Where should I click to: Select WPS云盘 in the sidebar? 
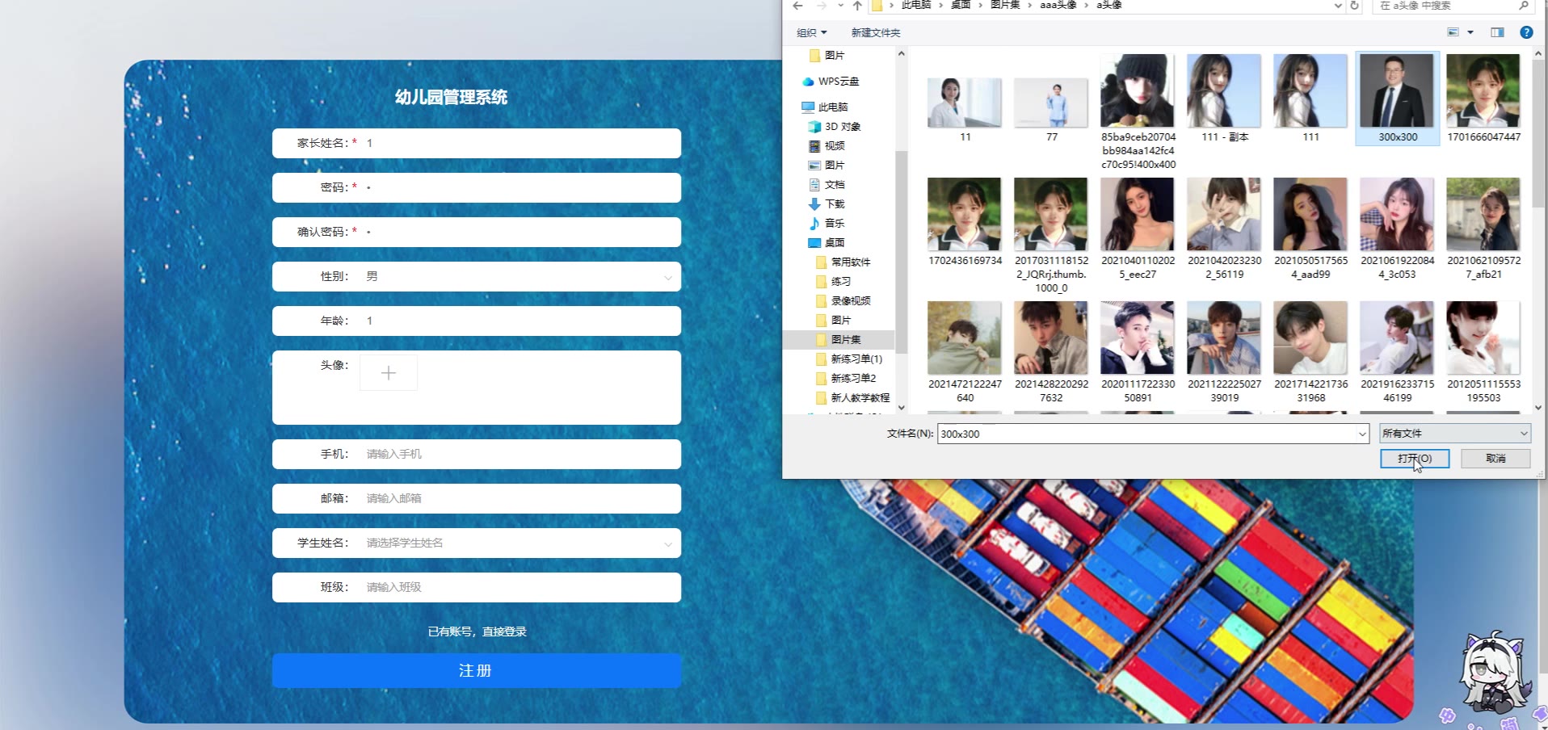click(x=838, y=82)
